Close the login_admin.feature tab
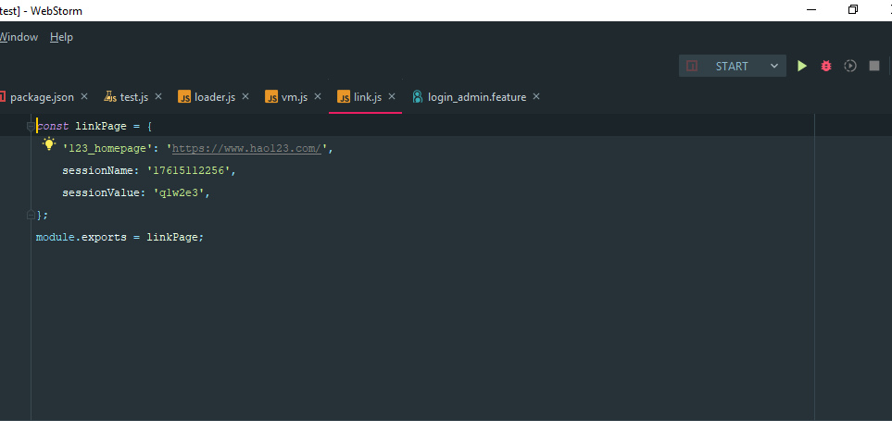Screen dimensions: 892x421 coord(536,96)
